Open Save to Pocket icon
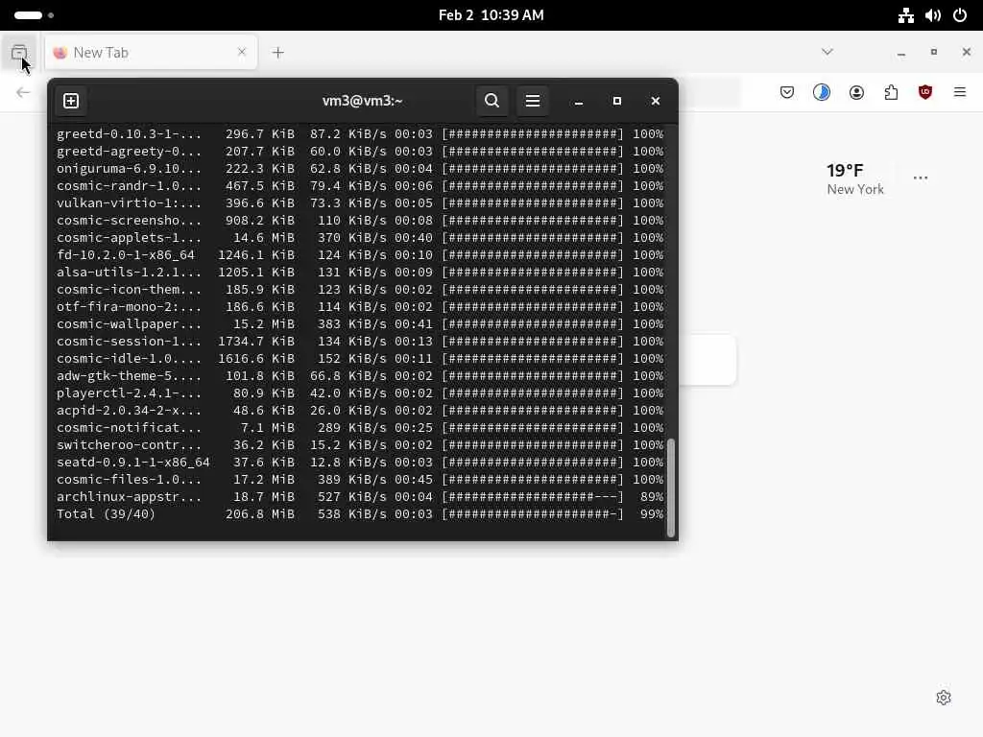This screenshot has width=983, height=737. 787,93
